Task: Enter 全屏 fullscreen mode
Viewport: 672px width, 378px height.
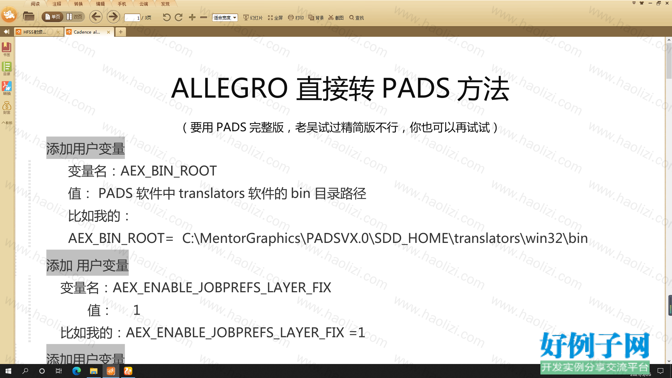Action: point(275,17)
